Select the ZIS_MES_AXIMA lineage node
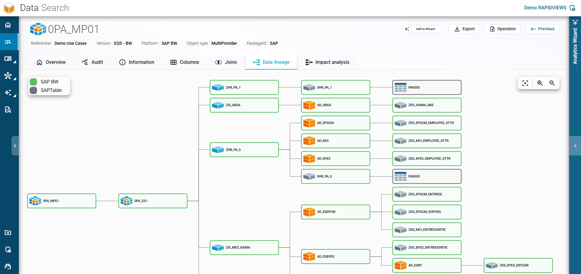Screen dimensions: 581x274 244,247
